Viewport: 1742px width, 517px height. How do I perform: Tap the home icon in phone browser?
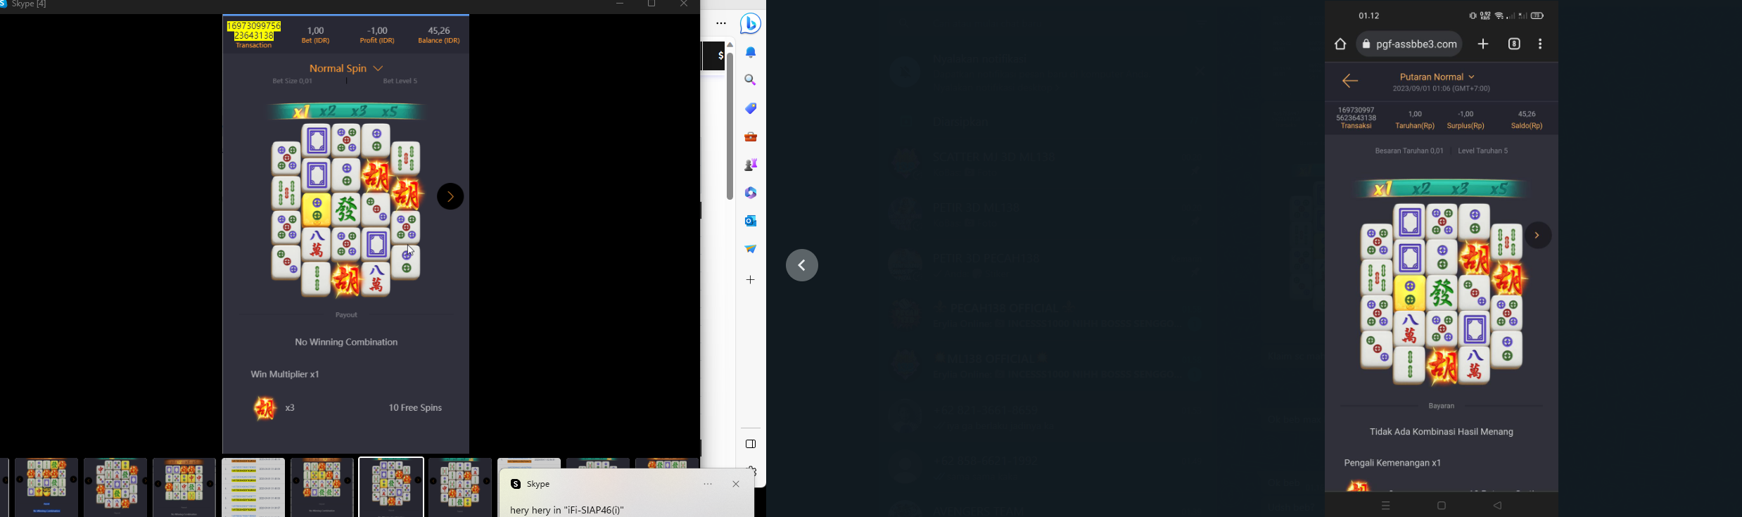[1340, 44]
